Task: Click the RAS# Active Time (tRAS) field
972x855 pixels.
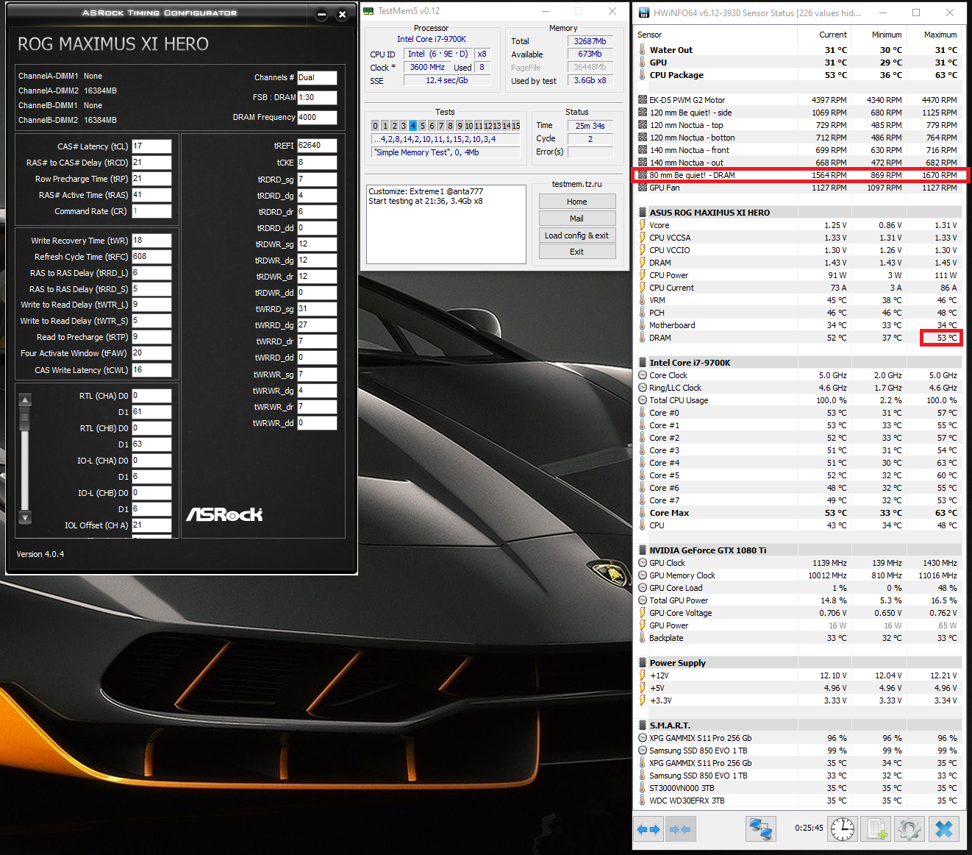Action: (x=151, y=195)
